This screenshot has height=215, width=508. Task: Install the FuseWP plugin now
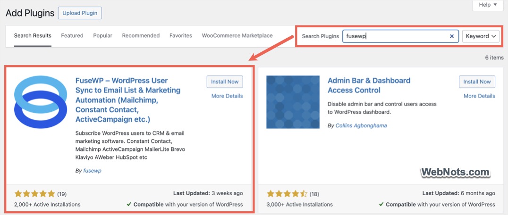pyautogui.click(x=225, y=82)
